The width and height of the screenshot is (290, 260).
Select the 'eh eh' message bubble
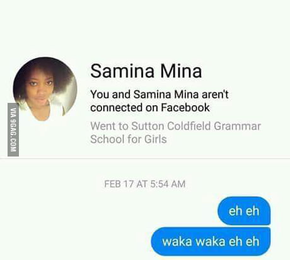244,211
